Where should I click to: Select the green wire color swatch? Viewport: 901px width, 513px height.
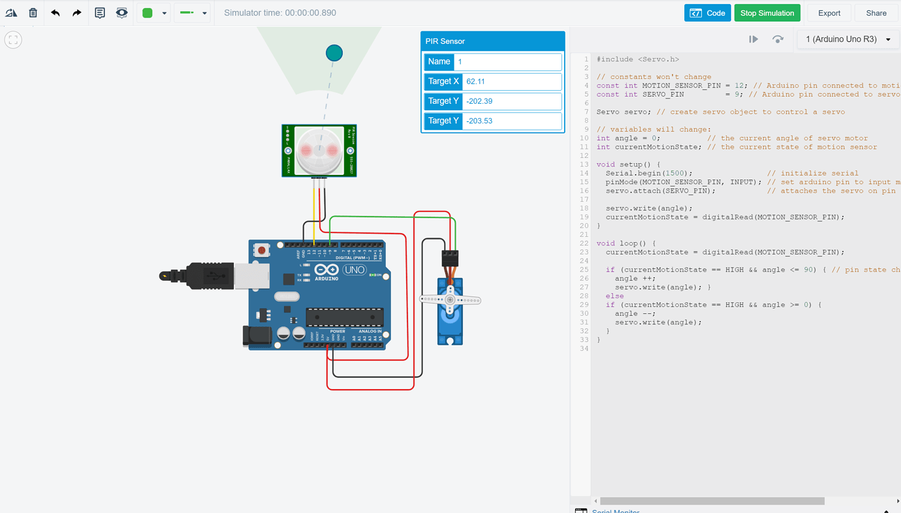pyautogui.click(x=148, y=13)
